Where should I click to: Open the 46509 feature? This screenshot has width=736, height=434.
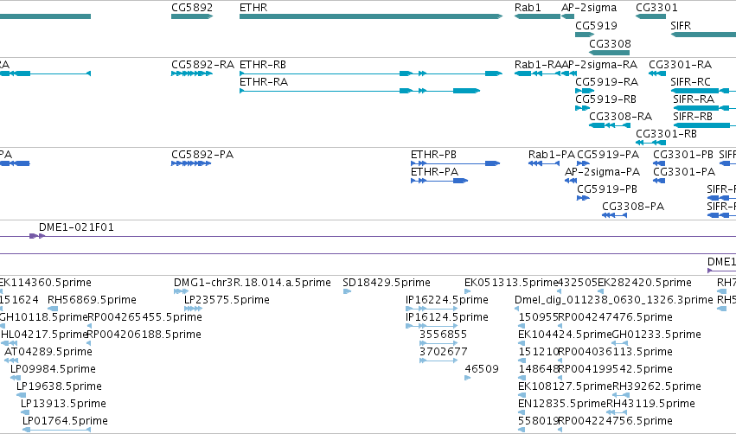coord(482,369)
